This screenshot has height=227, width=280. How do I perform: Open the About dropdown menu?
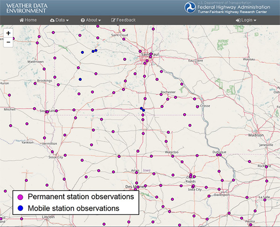click(x=92, y=21)
